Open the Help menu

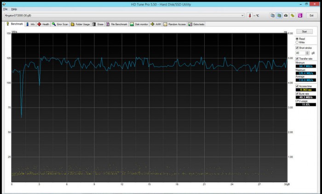pos(14,9)
